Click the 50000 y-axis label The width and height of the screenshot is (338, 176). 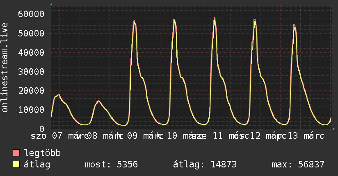click(32, 33)
